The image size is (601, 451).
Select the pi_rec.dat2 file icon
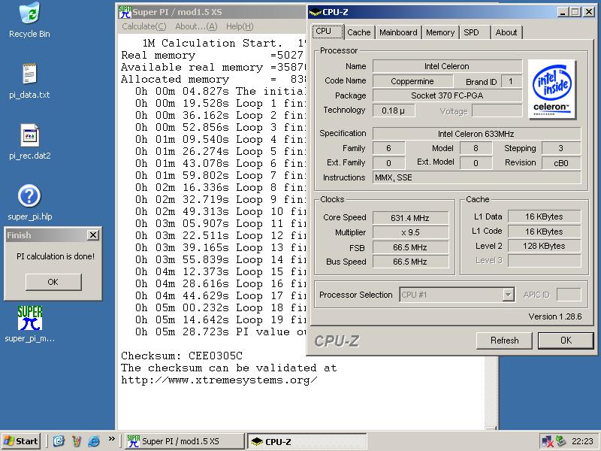click(x=29, y=141)
